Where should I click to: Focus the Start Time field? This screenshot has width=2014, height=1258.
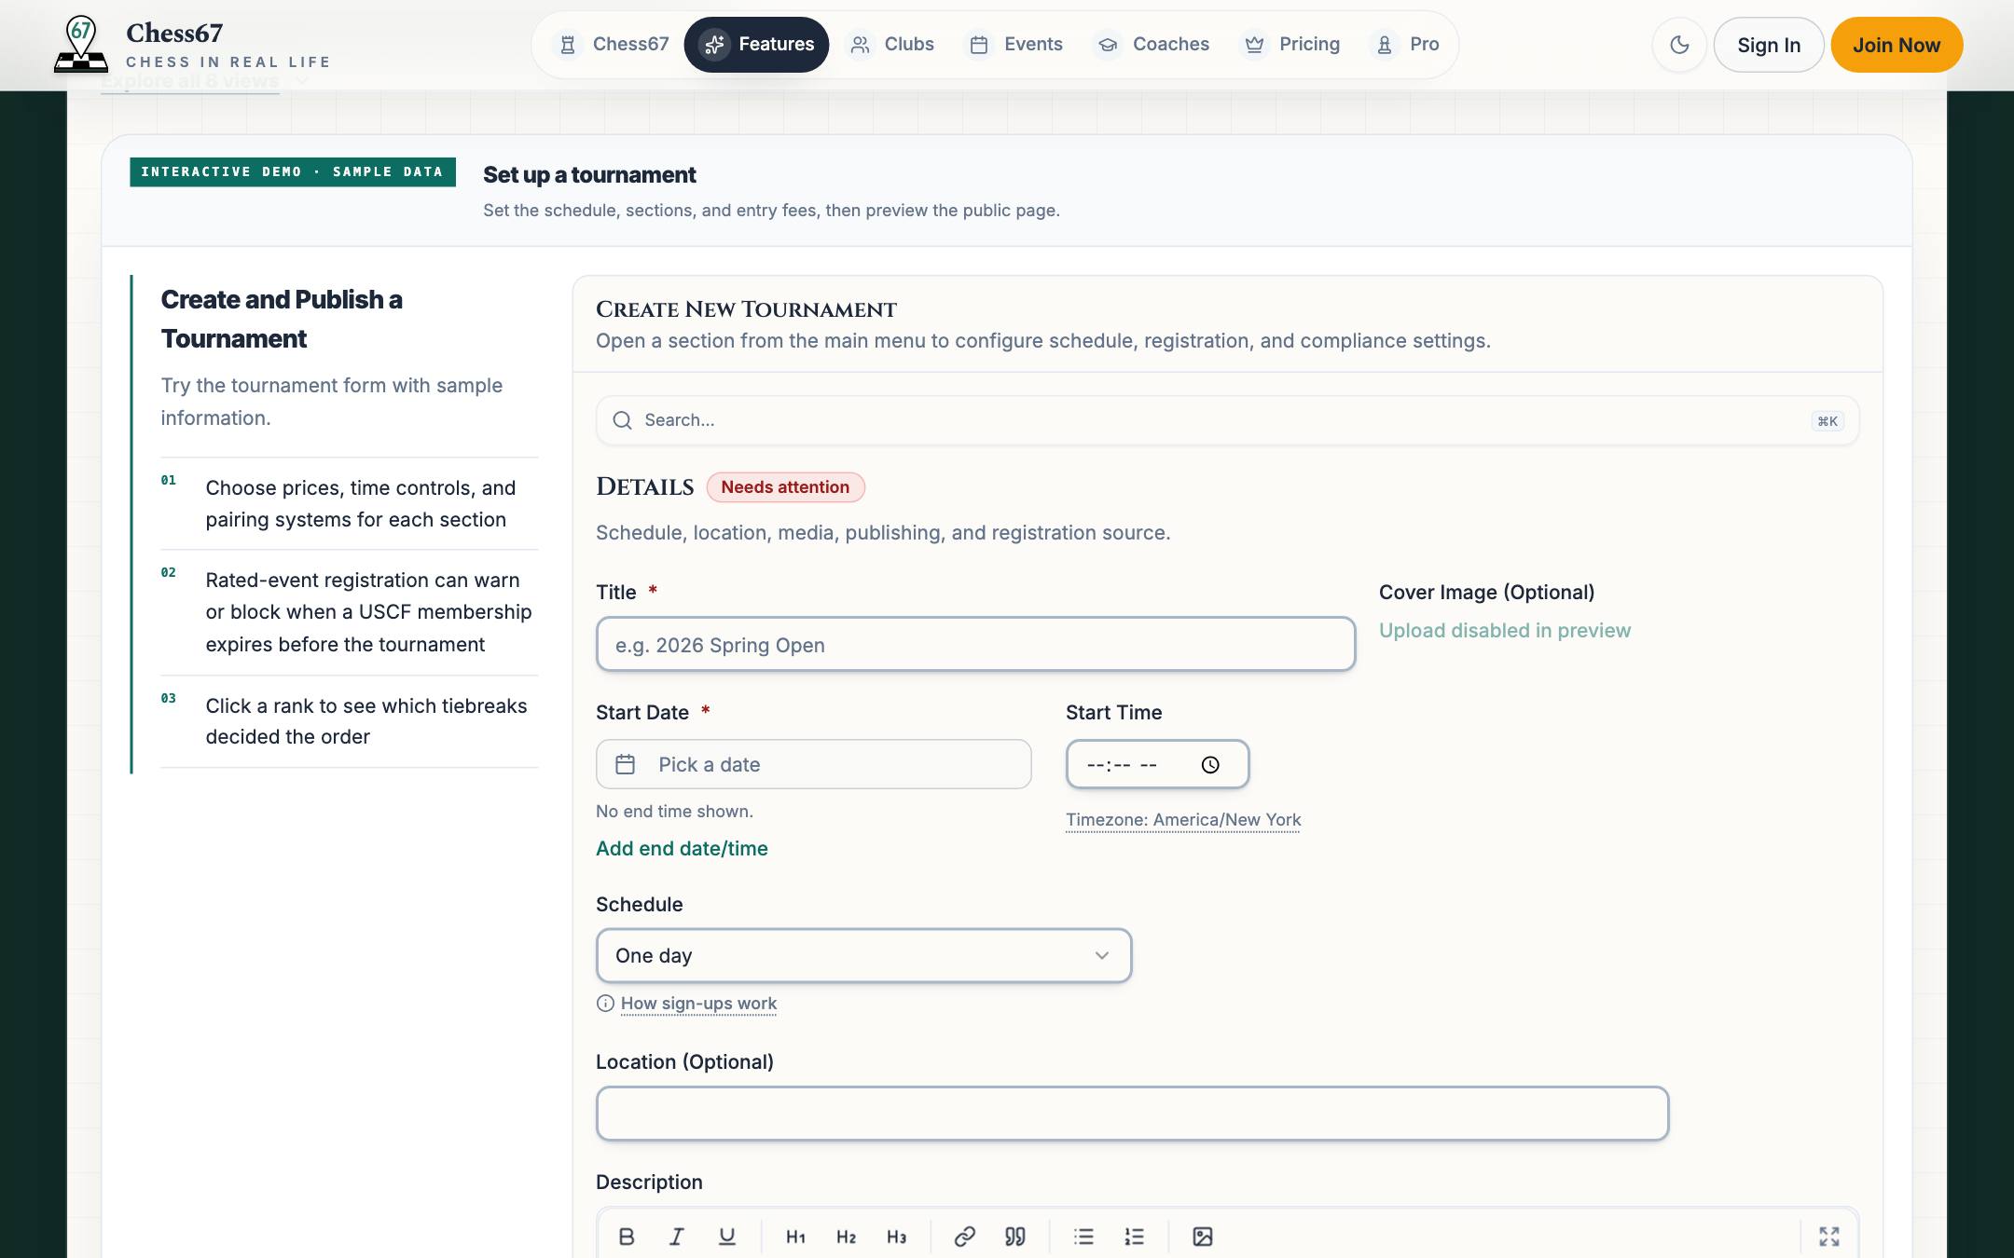1157,764
